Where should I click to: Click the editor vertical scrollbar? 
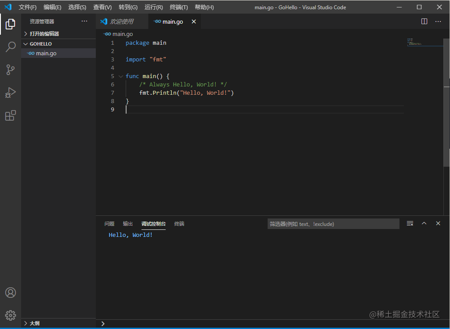coord(446,103)
